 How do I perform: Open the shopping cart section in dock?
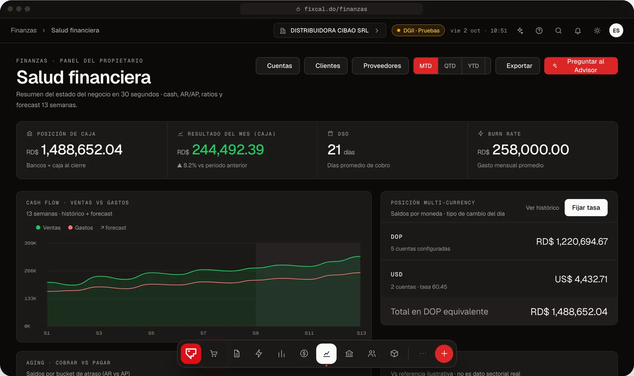click(214, 353)
